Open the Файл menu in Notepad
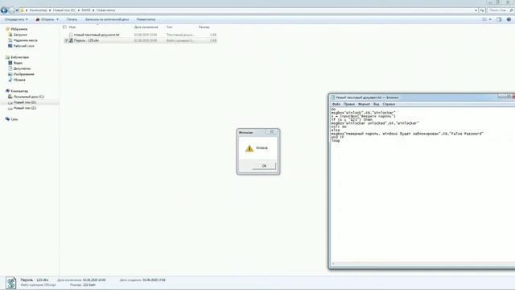The image size is (515, 290). click(336, 104)
